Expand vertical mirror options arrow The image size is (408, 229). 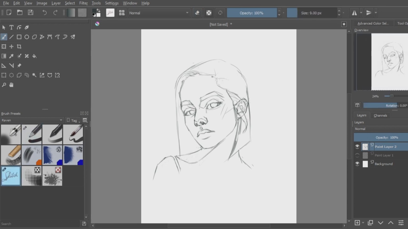(376, 13)
